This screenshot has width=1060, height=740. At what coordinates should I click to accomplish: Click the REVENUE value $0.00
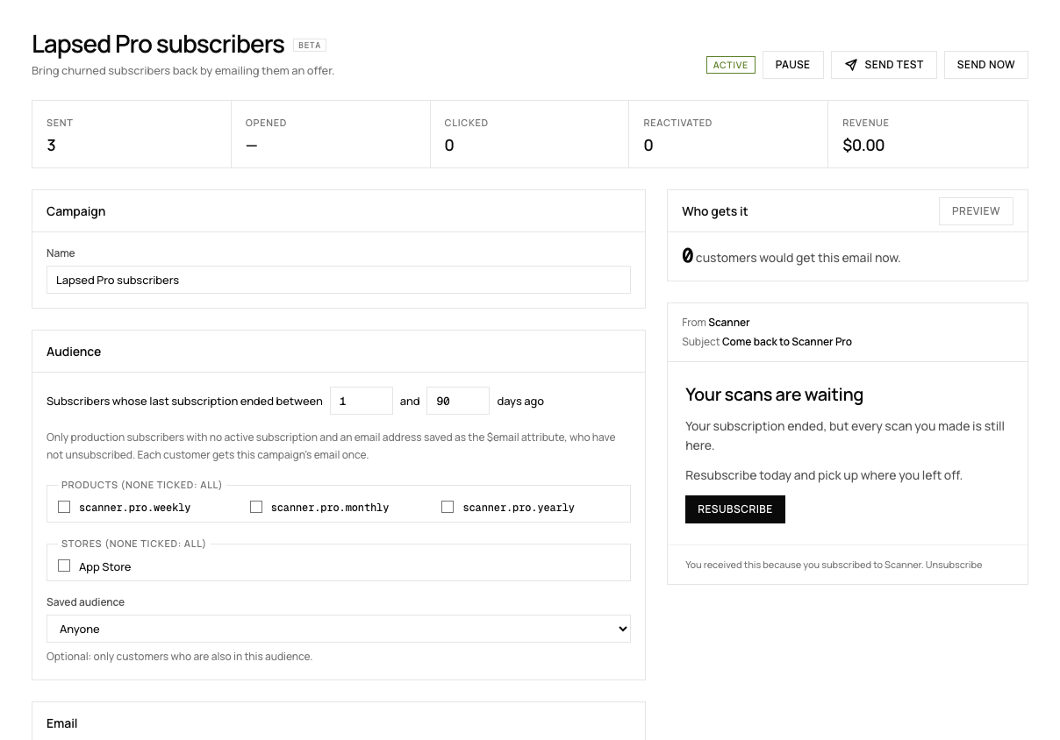[x=863, y=146]
